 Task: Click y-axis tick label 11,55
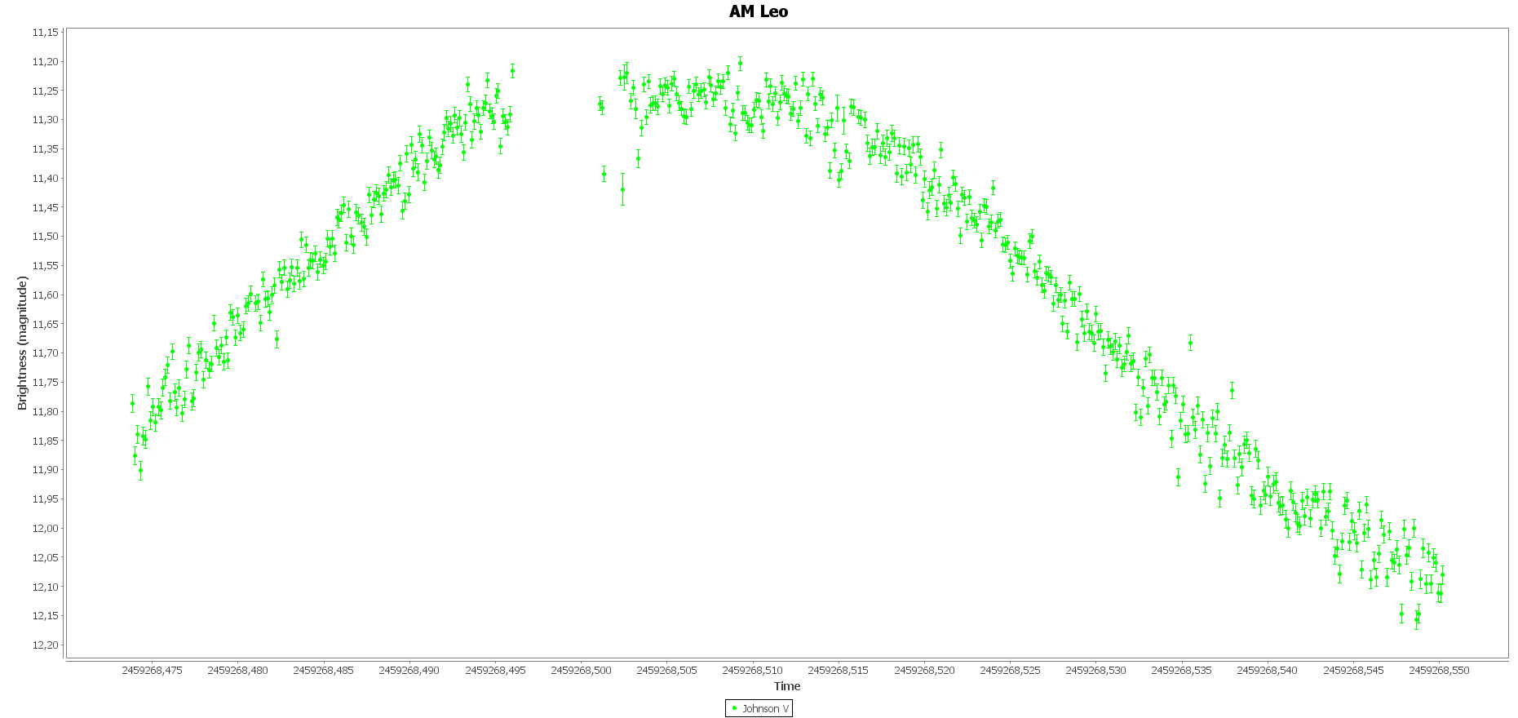tap(46, 266)
